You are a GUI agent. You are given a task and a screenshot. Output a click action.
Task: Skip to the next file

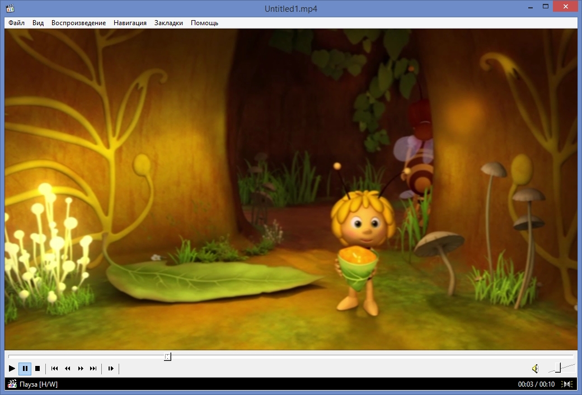(x=93, y=368)
